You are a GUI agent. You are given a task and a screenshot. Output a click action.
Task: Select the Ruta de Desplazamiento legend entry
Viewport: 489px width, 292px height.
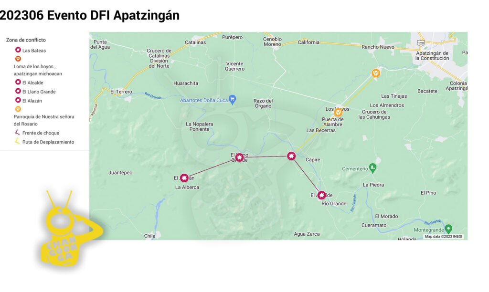click(x=48, y=142)
